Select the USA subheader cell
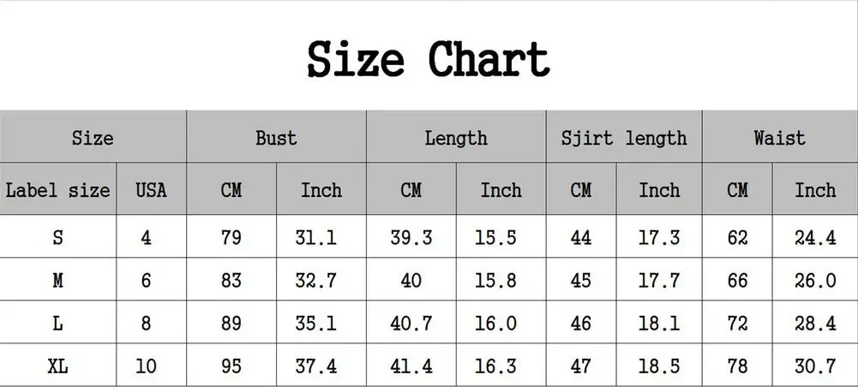The height and width of the screenshot is (387, 858). pos(151,189)
